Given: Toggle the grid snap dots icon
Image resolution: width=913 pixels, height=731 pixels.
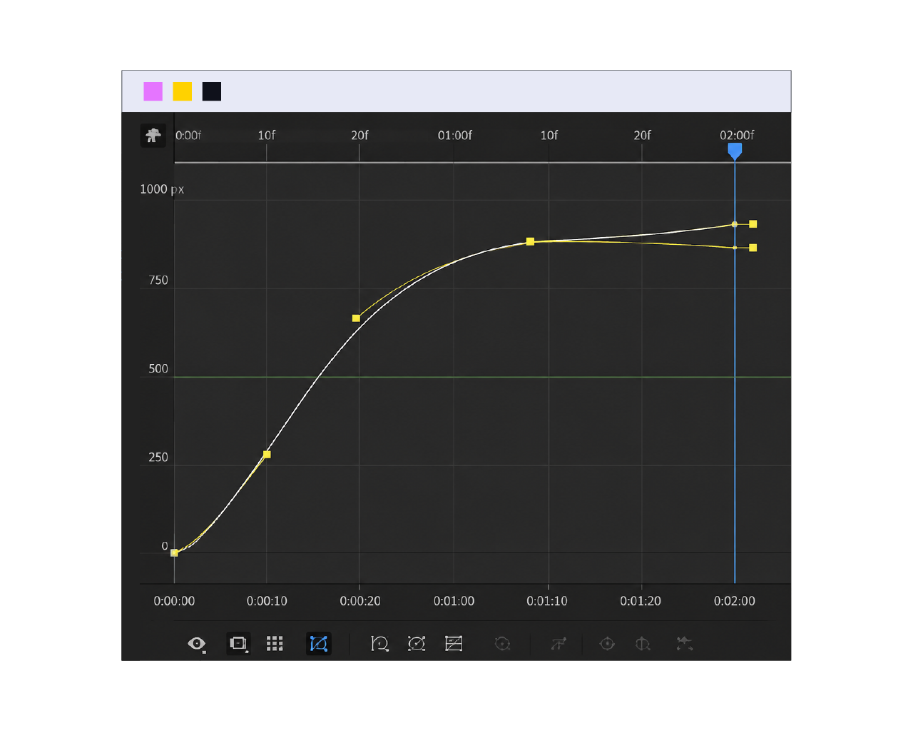Looking at the screenshot, I should point(275,644).
